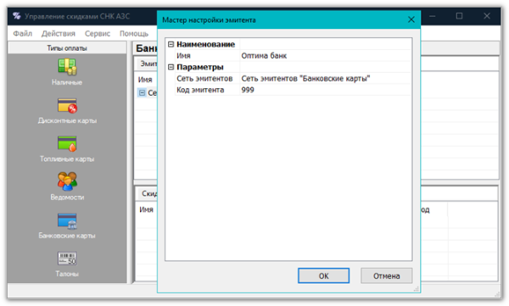Close the Мастер настройки эмитента dialog

coord(411,19)
